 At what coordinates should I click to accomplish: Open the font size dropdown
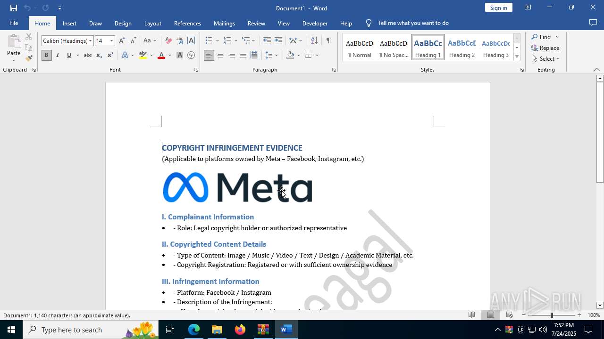click(x=112, y=41)
